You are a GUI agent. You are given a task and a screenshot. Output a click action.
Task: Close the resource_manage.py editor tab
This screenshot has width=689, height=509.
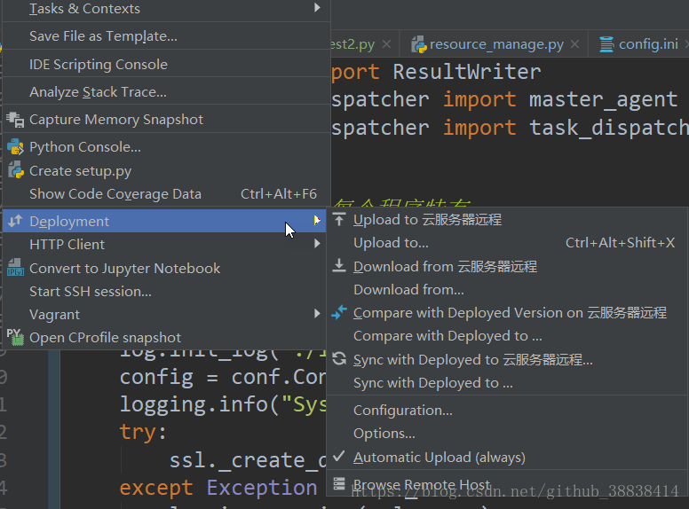tap(574, 44)
